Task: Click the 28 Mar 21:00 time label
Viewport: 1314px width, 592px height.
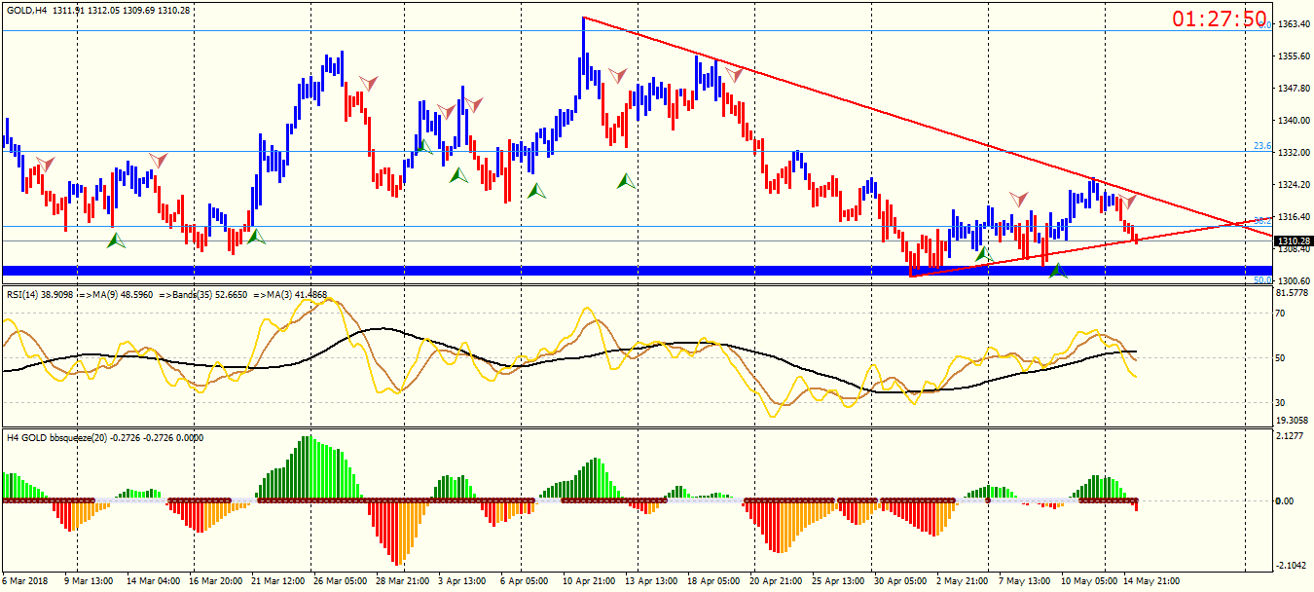Action: coord(404,581)
